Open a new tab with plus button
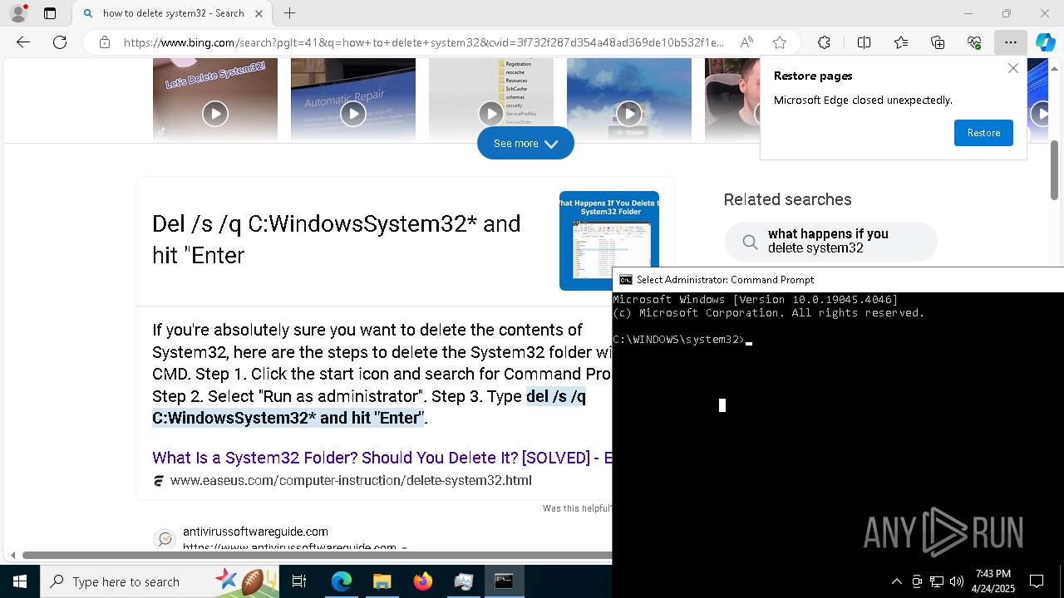This screenshot has width=1064, height=598. point(289,13)
